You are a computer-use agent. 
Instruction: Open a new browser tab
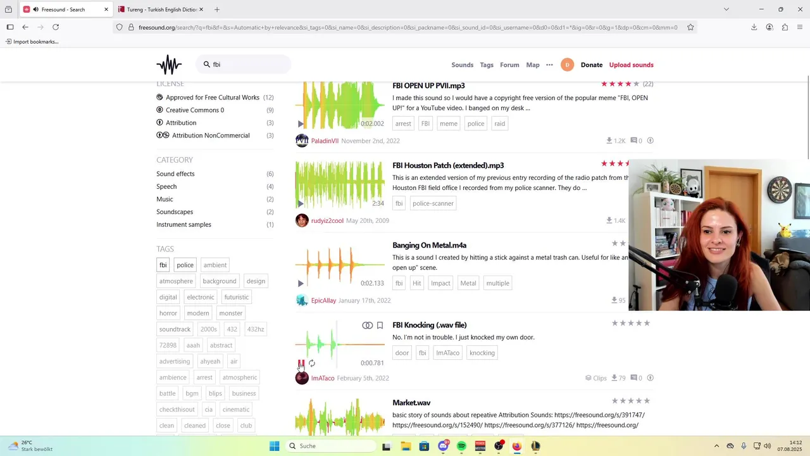pos(217,9)
